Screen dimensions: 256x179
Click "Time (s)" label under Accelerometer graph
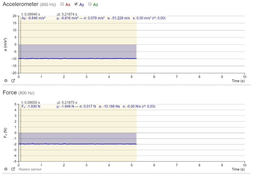(x=238, y=81)
